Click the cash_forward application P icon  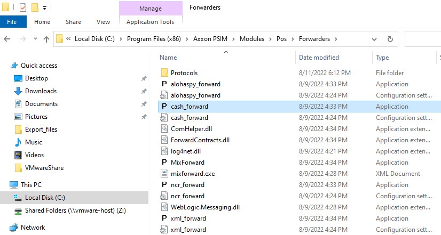point(164,107)
